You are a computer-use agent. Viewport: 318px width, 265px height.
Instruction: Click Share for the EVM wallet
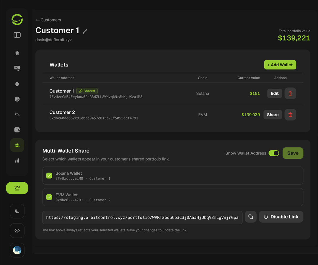(273, 115)
